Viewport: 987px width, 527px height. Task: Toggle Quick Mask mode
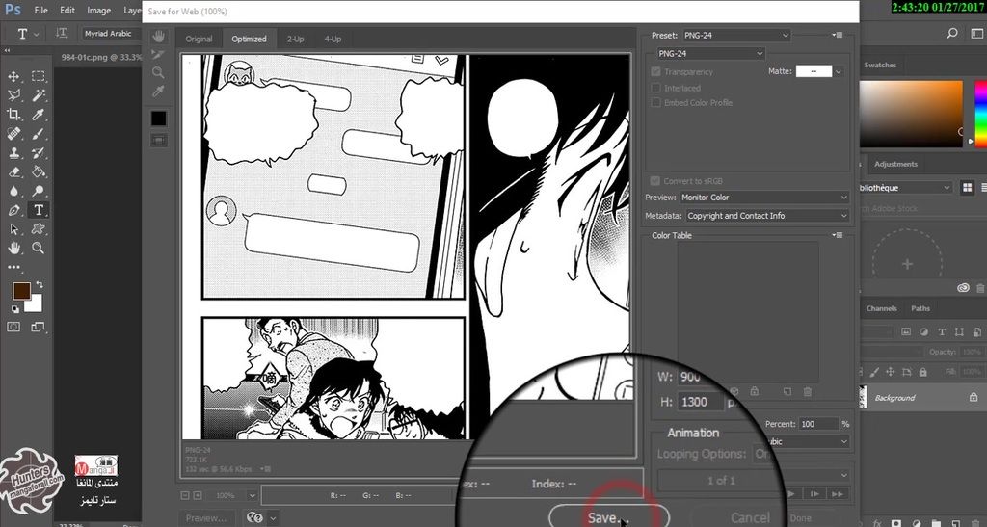13,327
